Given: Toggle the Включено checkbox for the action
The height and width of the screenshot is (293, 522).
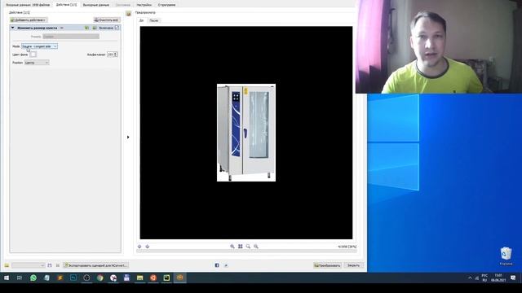Looking at the screenshot, I should click(117, 28).
